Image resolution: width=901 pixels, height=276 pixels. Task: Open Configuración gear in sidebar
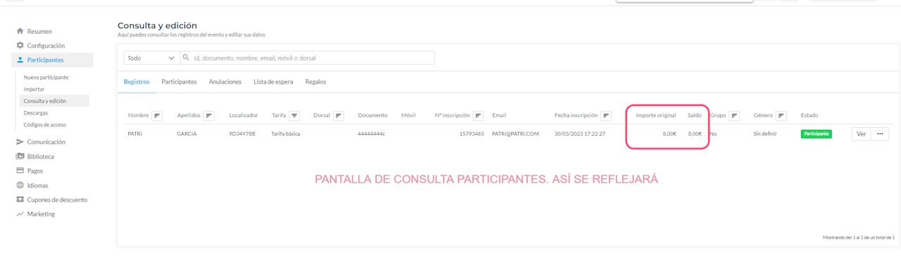point(20,46)
